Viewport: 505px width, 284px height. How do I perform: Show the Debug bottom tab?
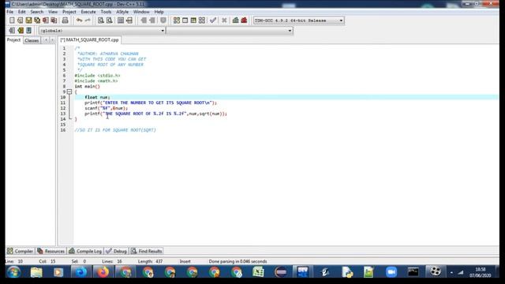pos(116,251)
